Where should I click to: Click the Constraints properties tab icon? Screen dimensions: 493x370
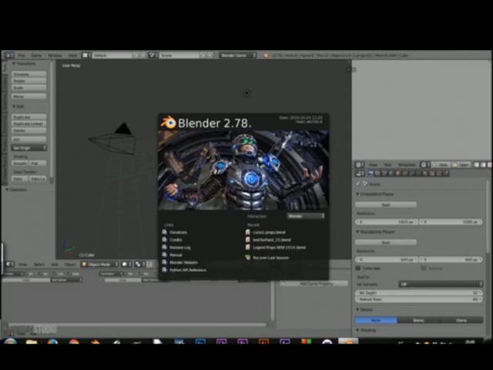click(405, 173)
